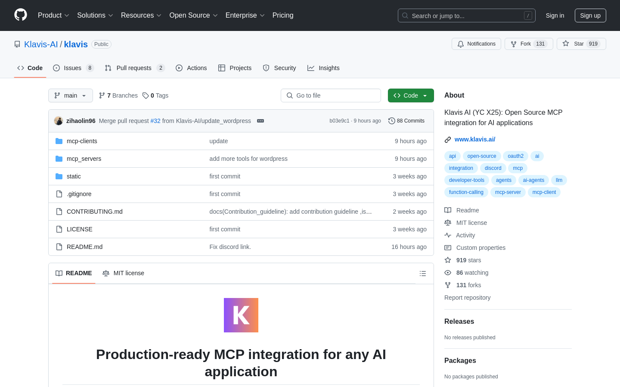The image size is (620, 387).
Task: Expand the Open Source menu
Action: [194, 15]
